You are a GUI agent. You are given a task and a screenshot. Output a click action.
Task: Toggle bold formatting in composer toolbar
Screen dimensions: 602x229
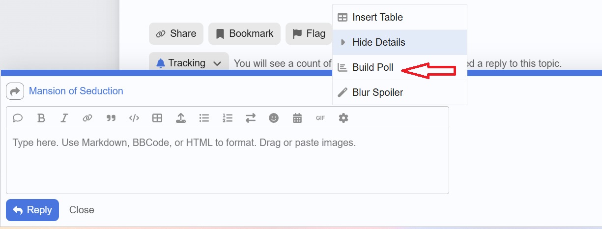(41, 118)
